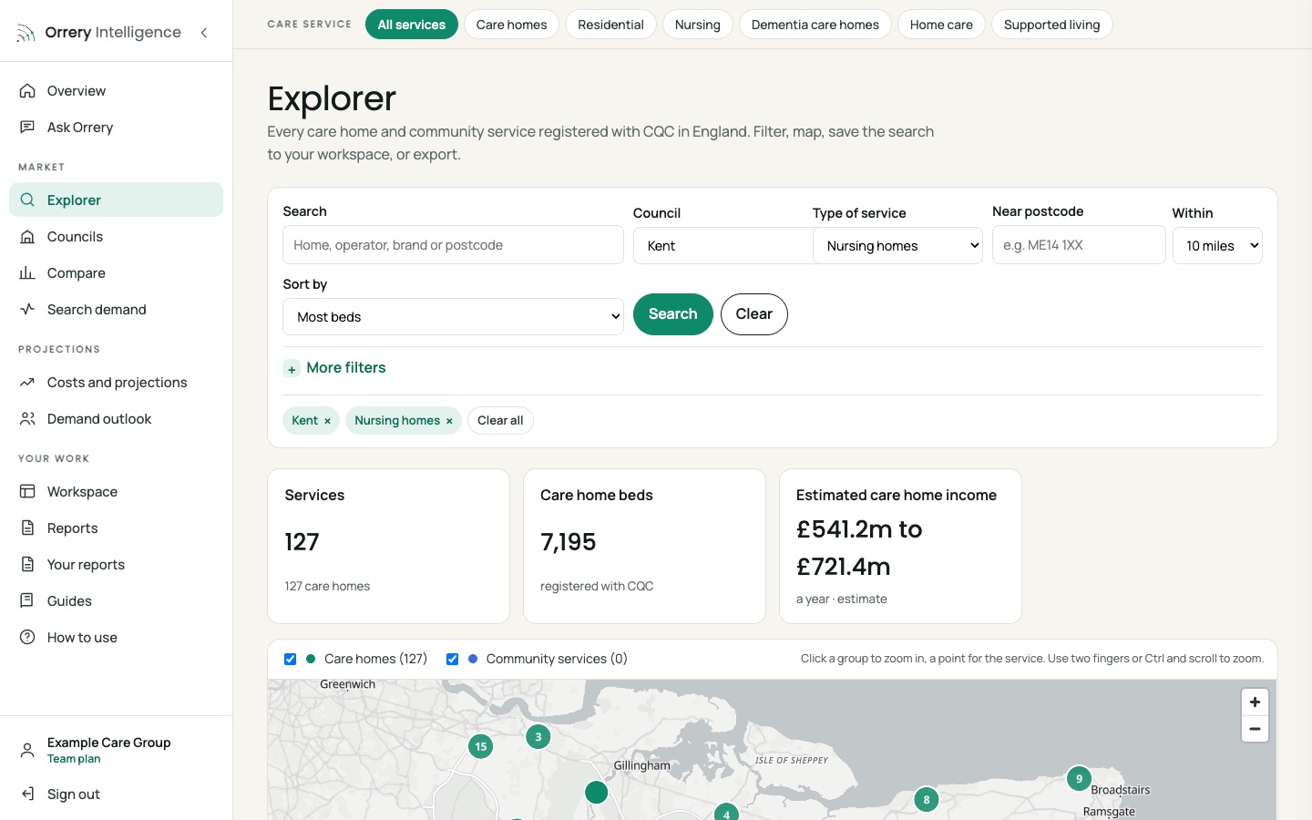The width and height of the screenshot is (1312, 820).
Task: Click the green Search button
Action: (672, 314)
